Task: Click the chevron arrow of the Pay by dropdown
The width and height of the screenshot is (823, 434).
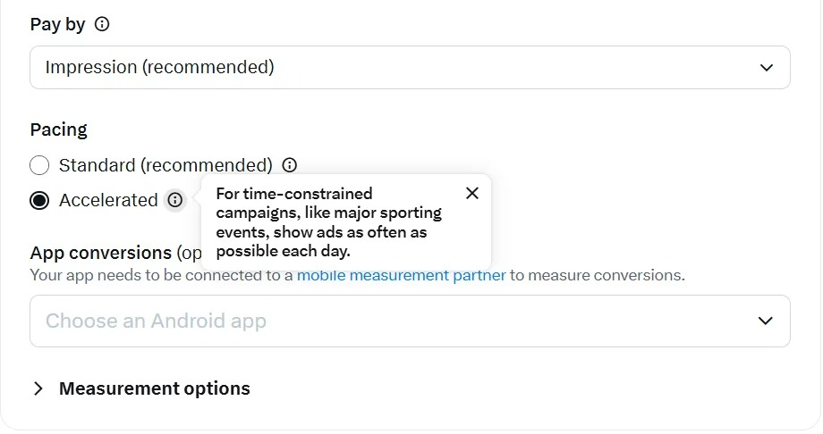Action: (x=766, y=68)
